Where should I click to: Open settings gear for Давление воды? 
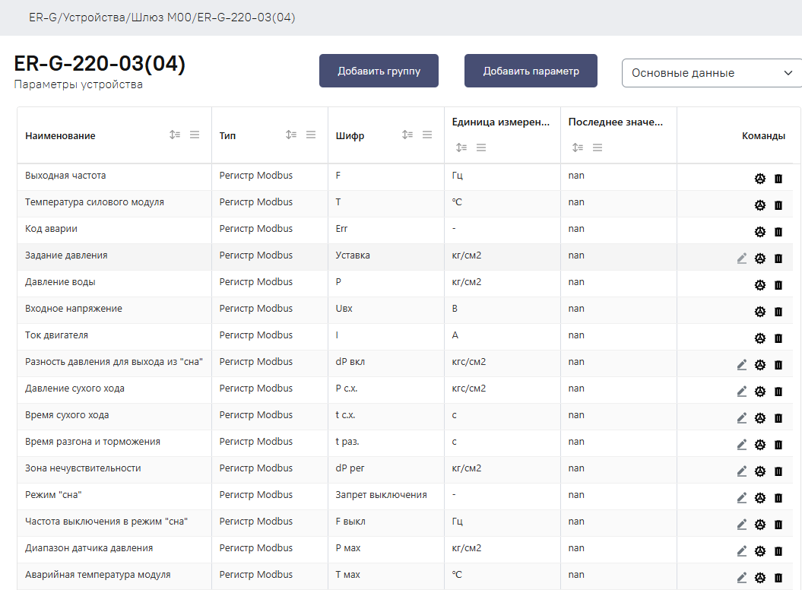coord(759,285)
